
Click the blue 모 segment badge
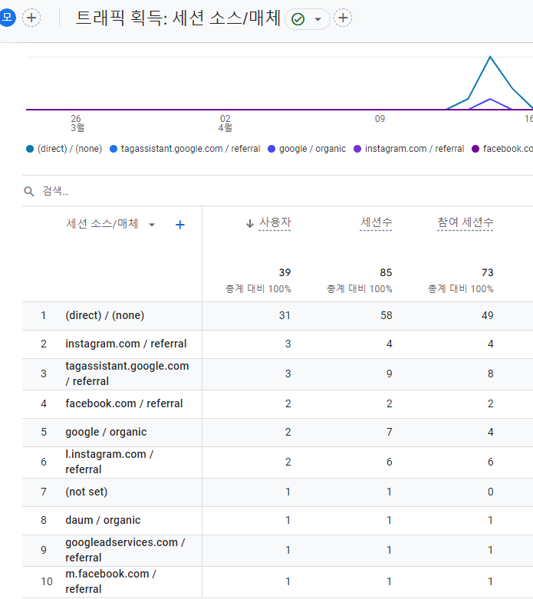point(7,18)
